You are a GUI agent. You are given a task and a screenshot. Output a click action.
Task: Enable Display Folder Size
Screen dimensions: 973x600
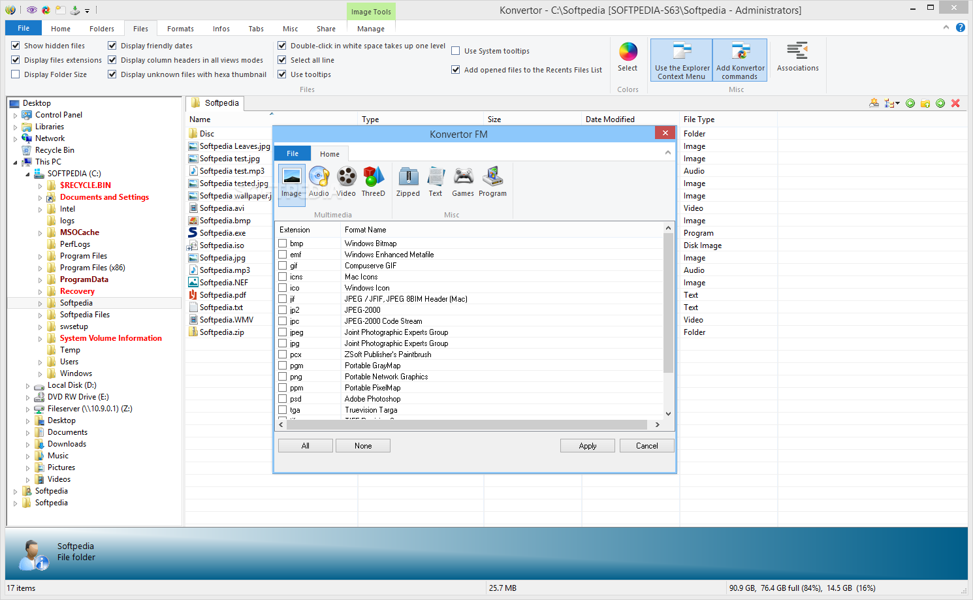[16, 74]
